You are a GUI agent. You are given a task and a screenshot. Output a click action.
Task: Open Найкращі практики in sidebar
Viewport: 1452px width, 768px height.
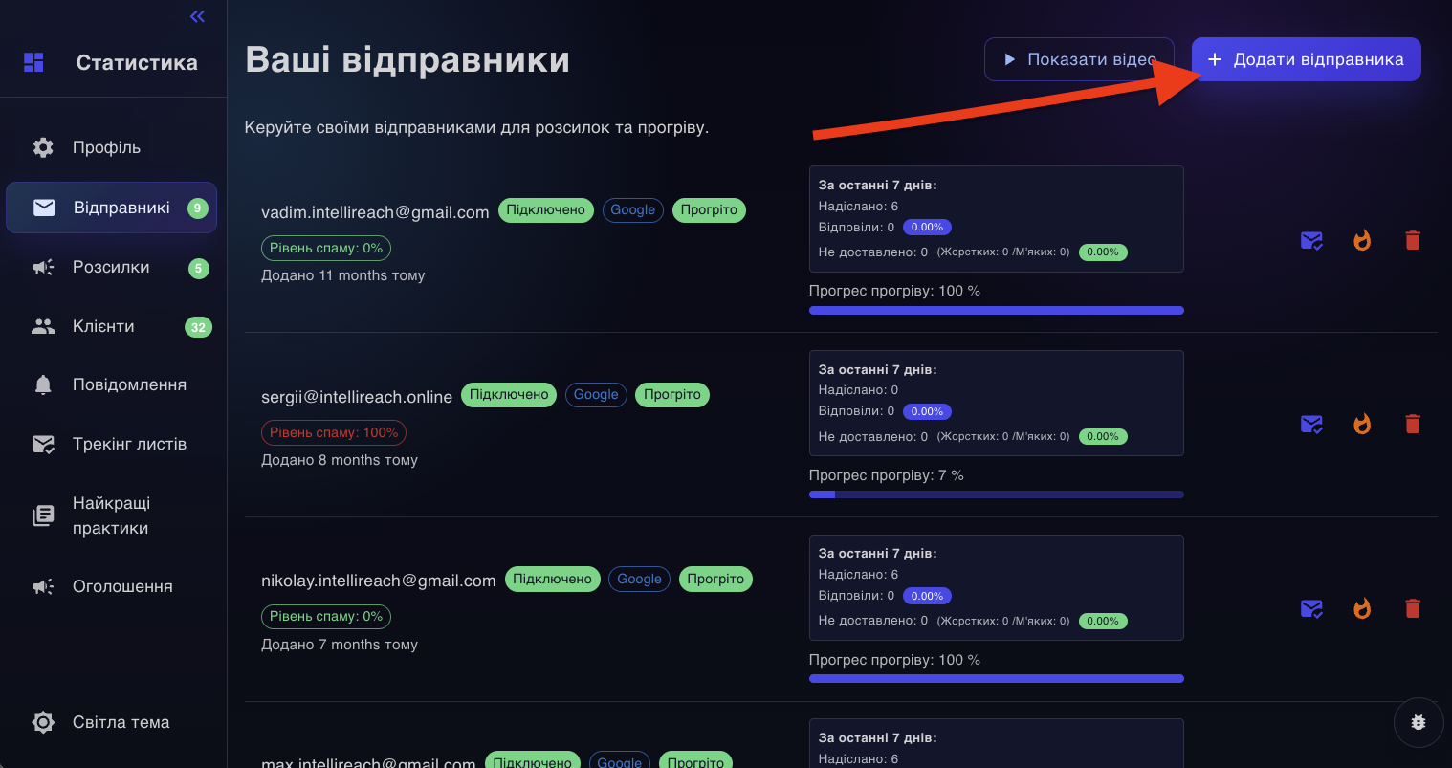point(111,516)
